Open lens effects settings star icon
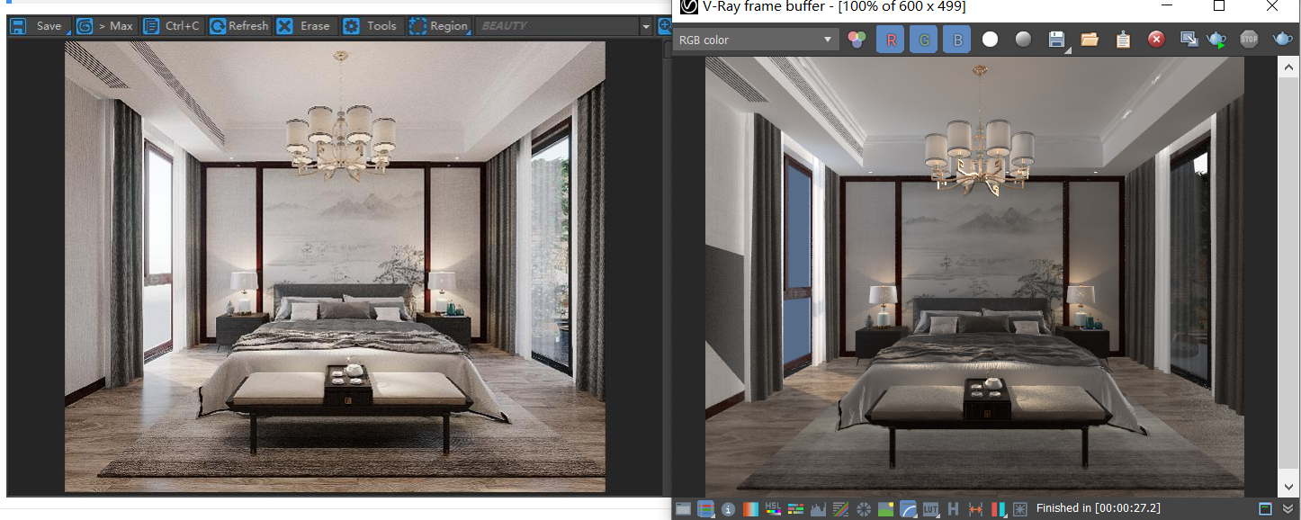 tap(1020, 509)
